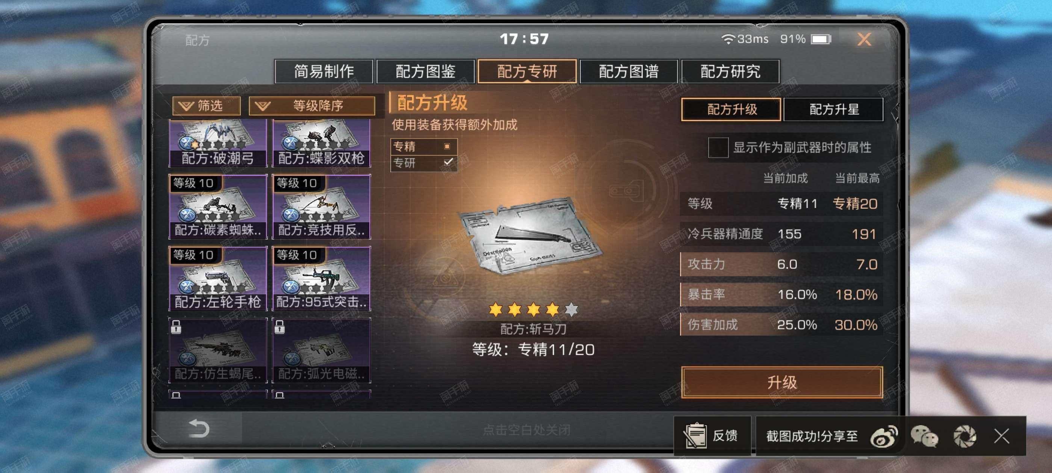The image size is (1052, 473).
Task: Open the 反馈 feedback icon
Action: point(711,435)
